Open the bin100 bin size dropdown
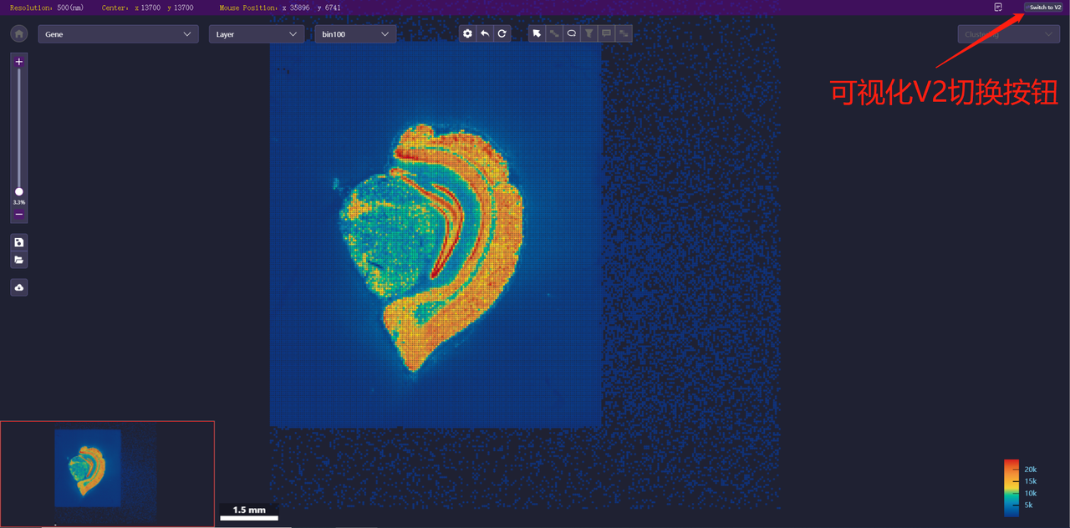1070x528 pixels. tap(355, 34)
